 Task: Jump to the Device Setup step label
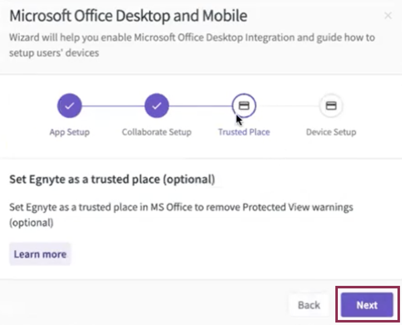[x=331, y=132]
